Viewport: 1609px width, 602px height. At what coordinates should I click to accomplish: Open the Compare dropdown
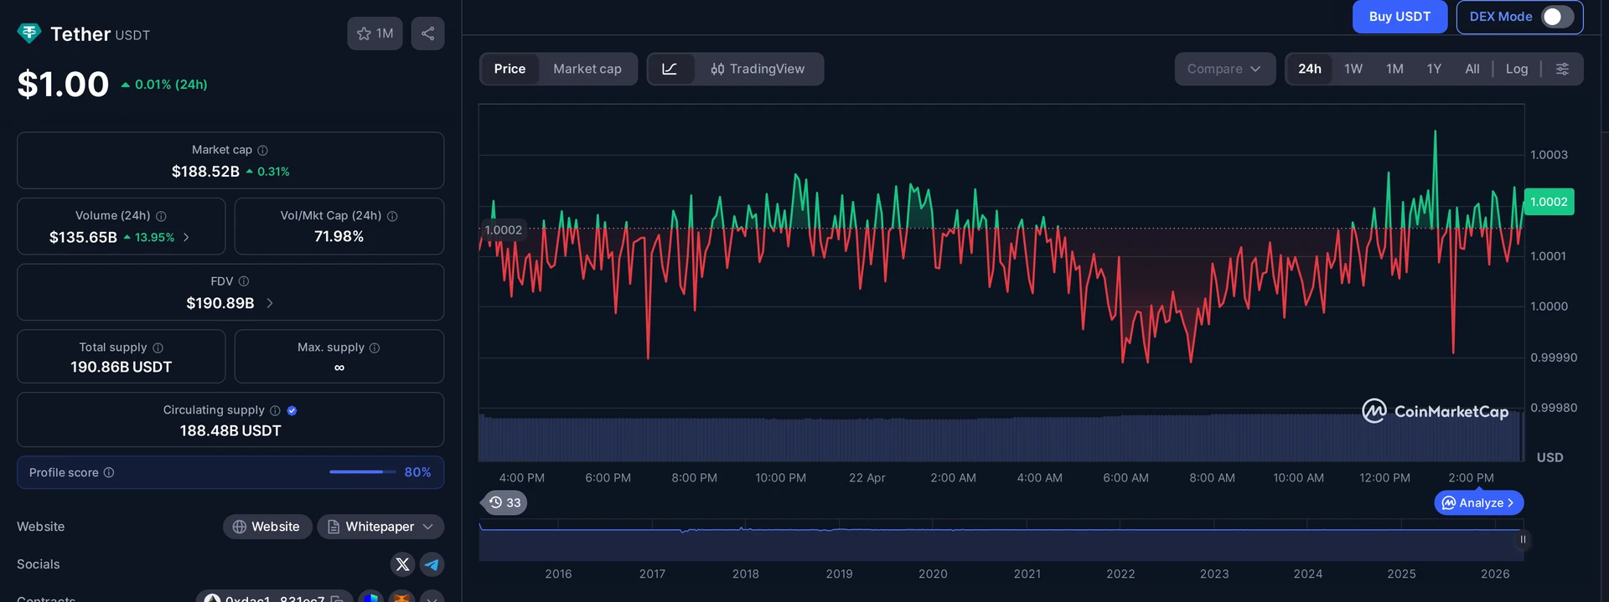point(1224,69)
